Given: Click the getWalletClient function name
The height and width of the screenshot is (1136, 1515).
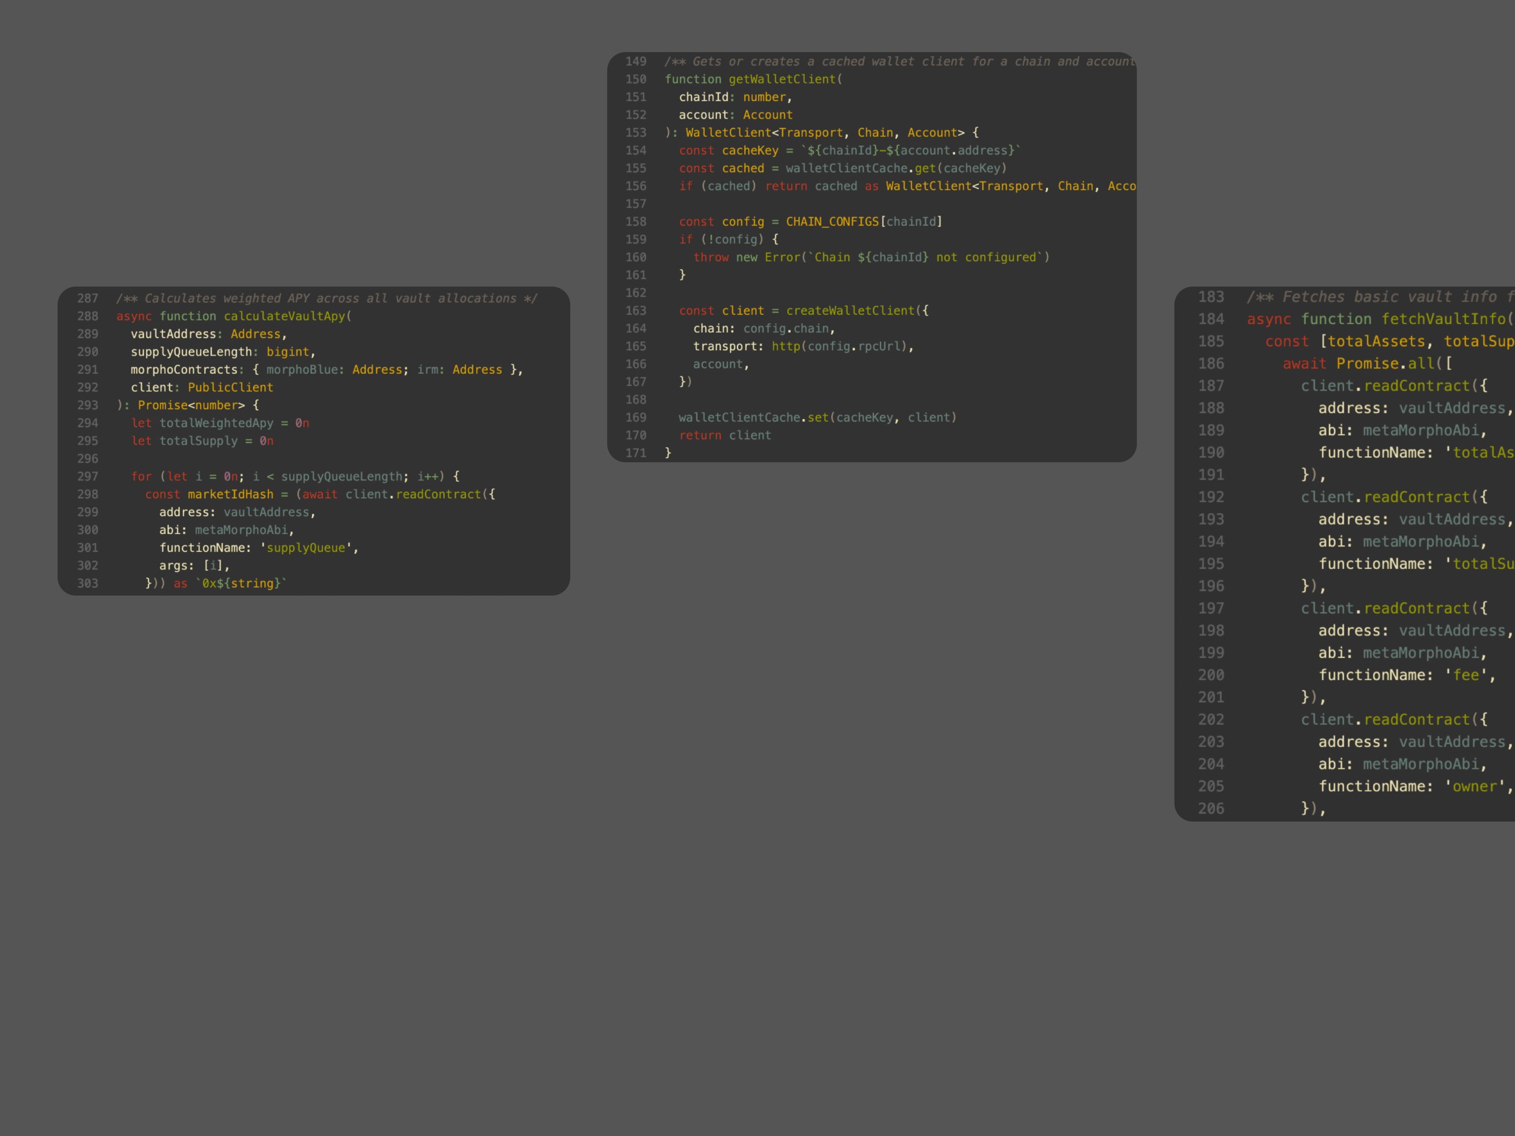Looking at the screenshot, I should pos(782,79).
